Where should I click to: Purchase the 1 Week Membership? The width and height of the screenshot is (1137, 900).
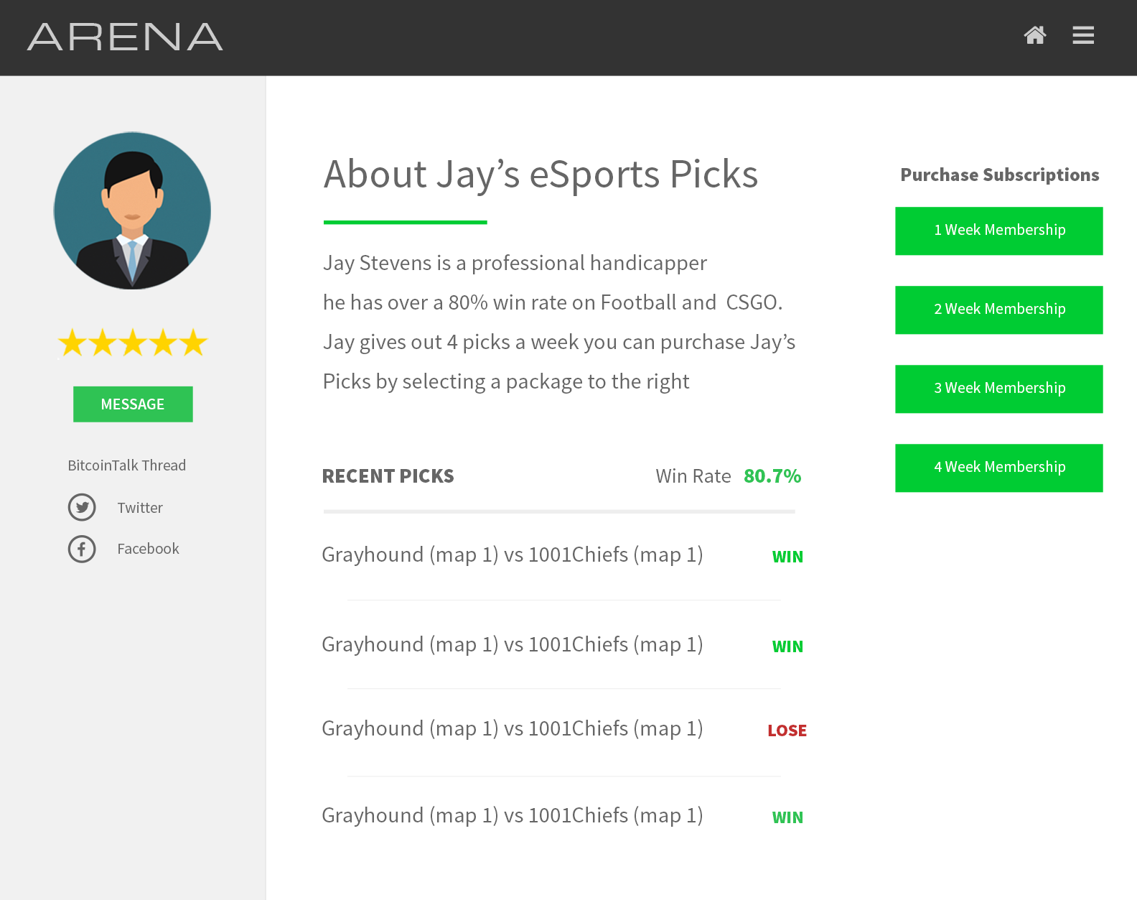(x=998, y=231)
